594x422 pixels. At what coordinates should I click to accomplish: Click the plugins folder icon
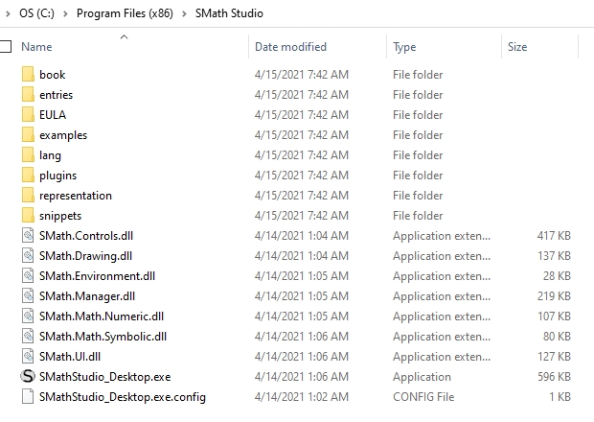(x=27, y=176)
